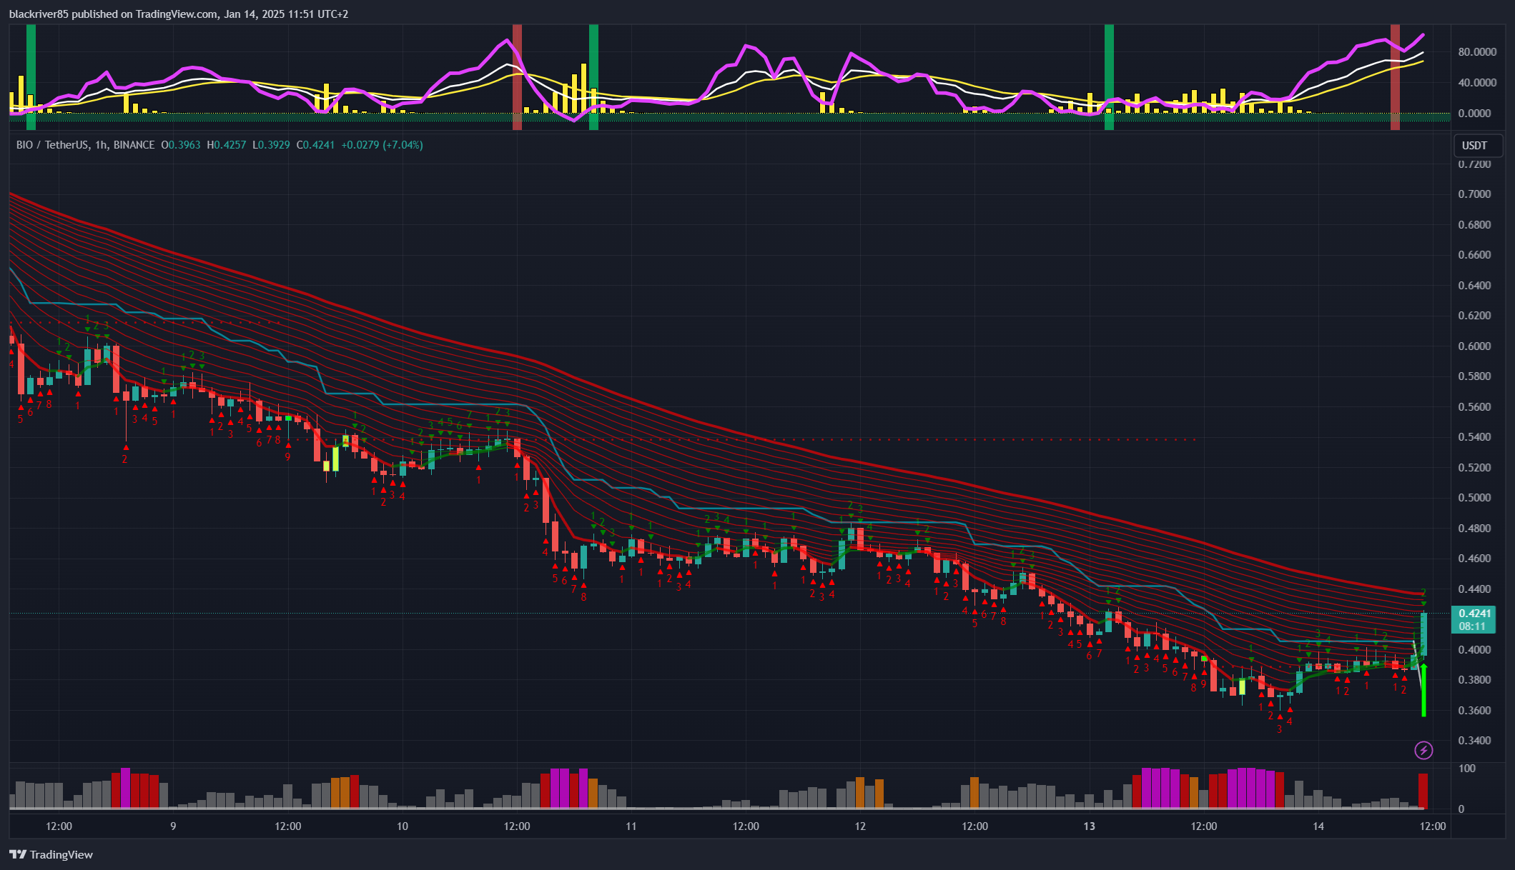Click date label 10 on time axis
Screen dimensions: 1515x870
403,826
